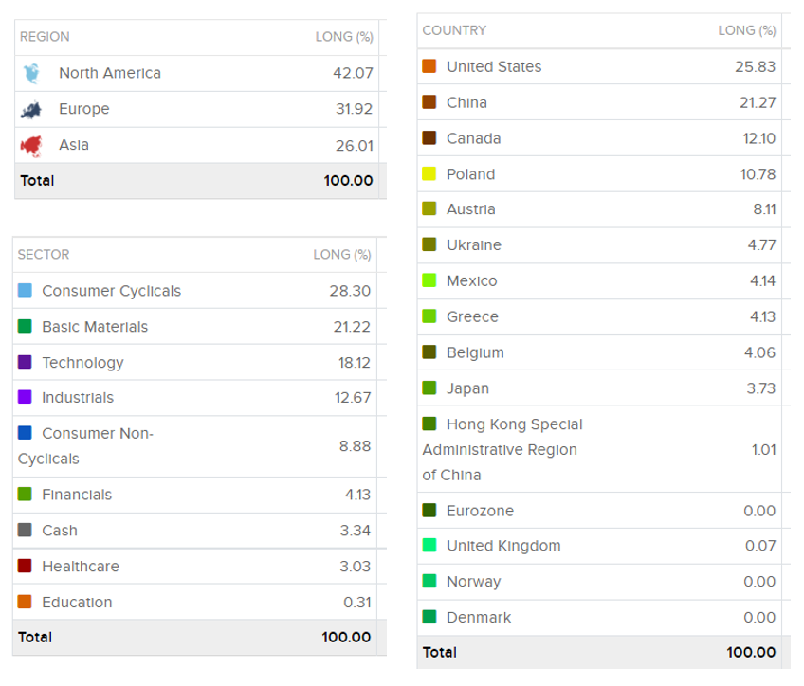The height and width of the screenshot is (686, 804).
Task: Click the REGION column header
Action: coord(45,37)
